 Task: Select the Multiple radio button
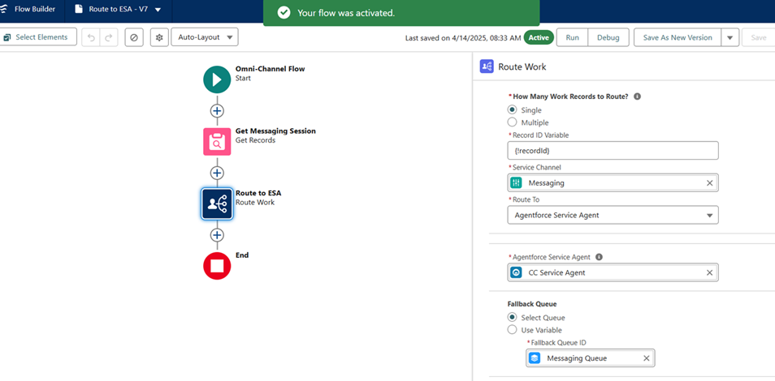pyautogui.click(x=512, y=122)
